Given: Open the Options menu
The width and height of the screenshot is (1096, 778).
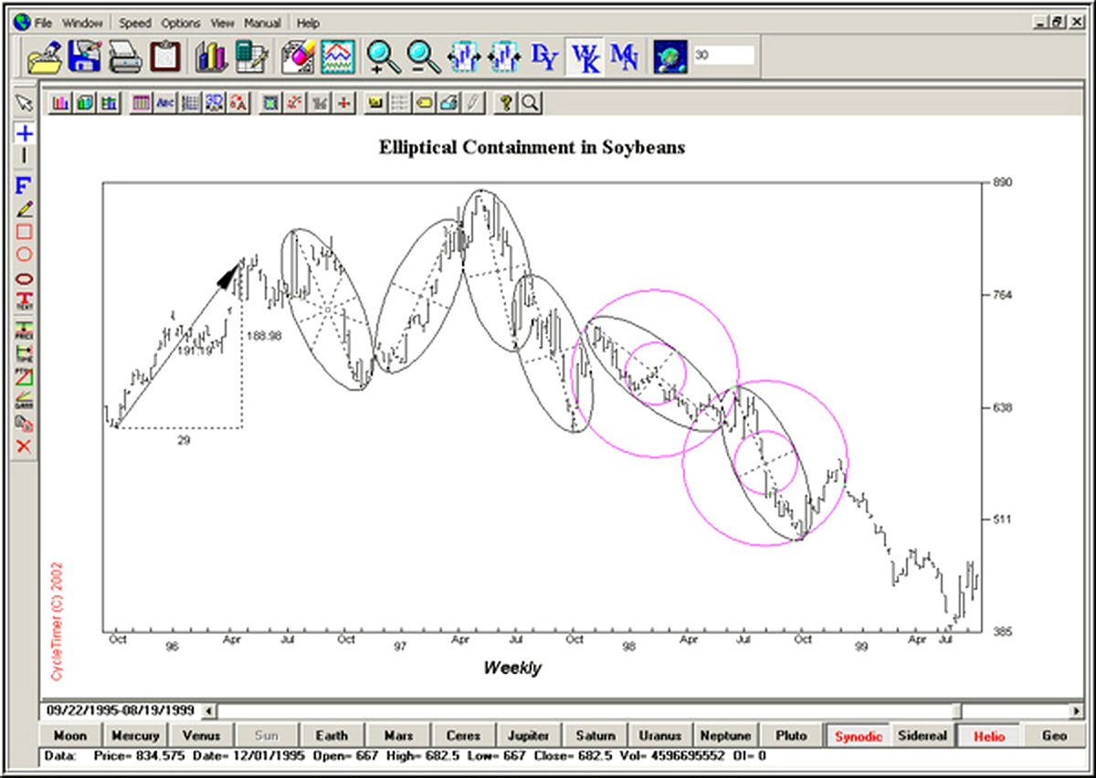Looking at the screenshot, I should (x=181, y=23).
